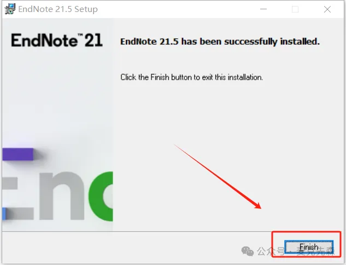Click the small blue bar graphic
Viewport: 346px width, 265px height.
[4, 214]
